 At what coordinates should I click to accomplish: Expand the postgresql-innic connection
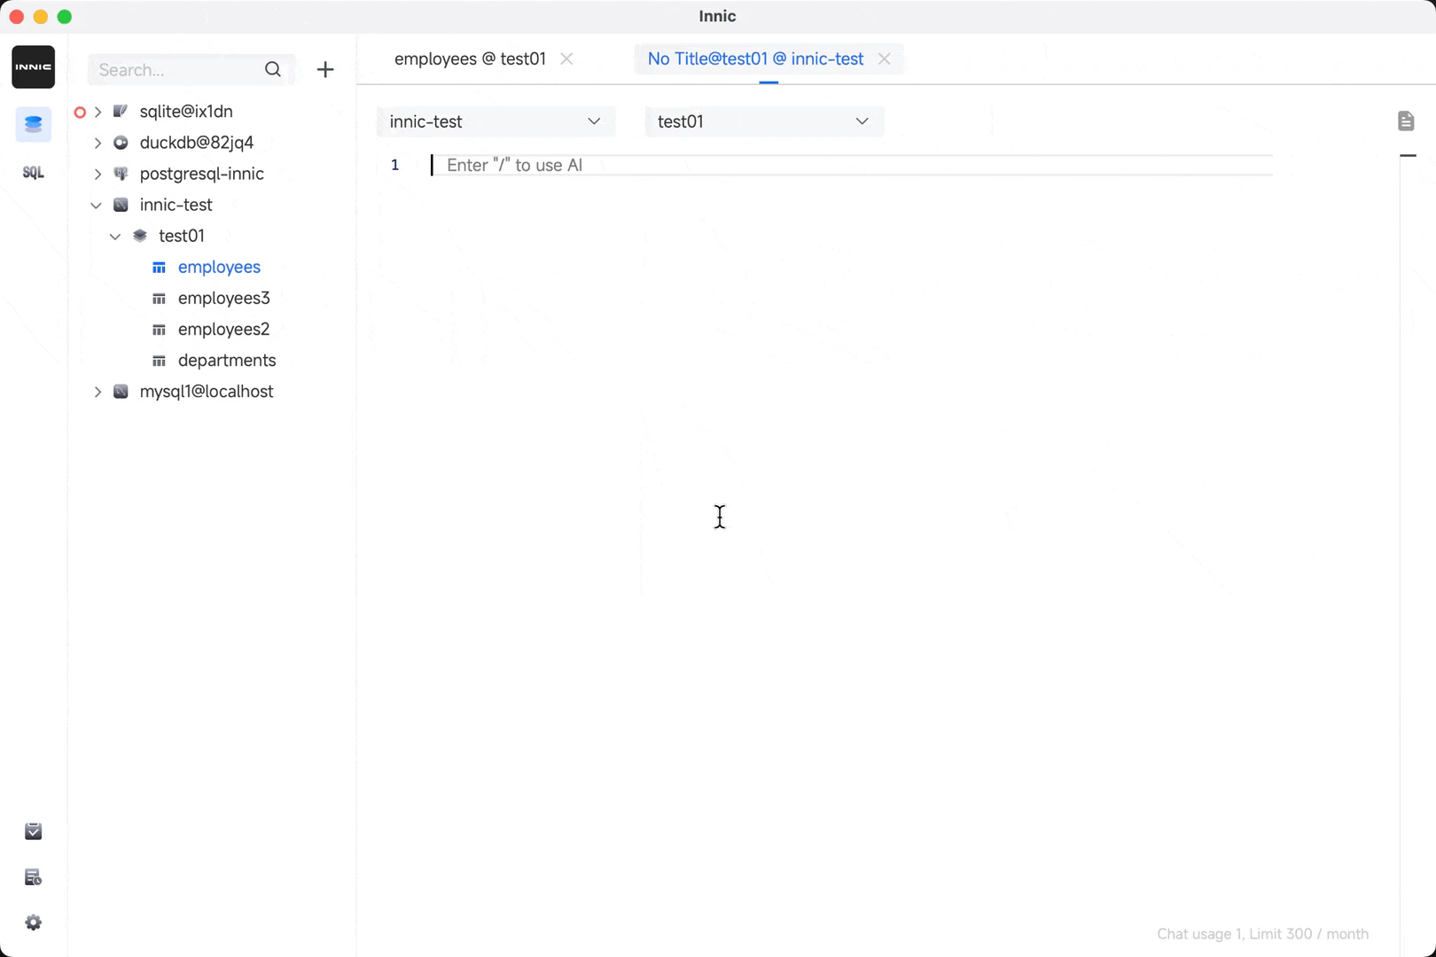click(x=98, y=174)
